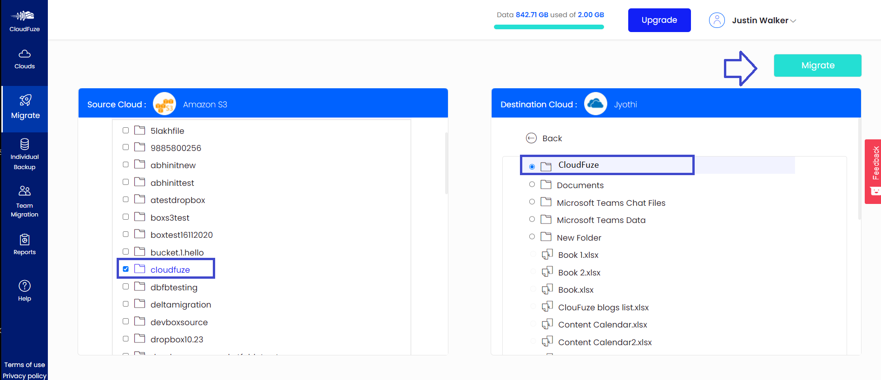
Task: Click the user profile avatar icon
Action: pos(717,20)
